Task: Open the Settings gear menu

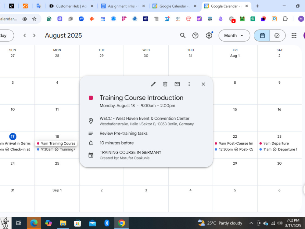Action: [x=209, y=35]
